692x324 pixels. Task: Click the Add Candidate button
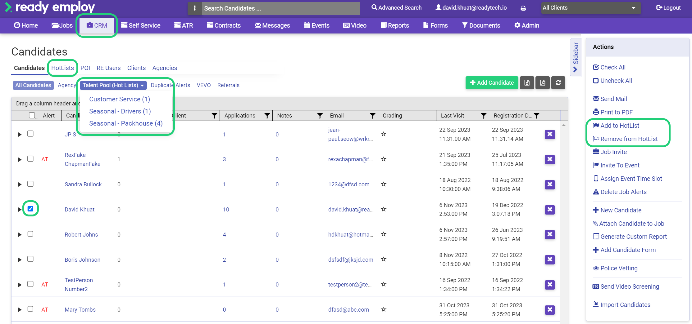click(492, 83)
